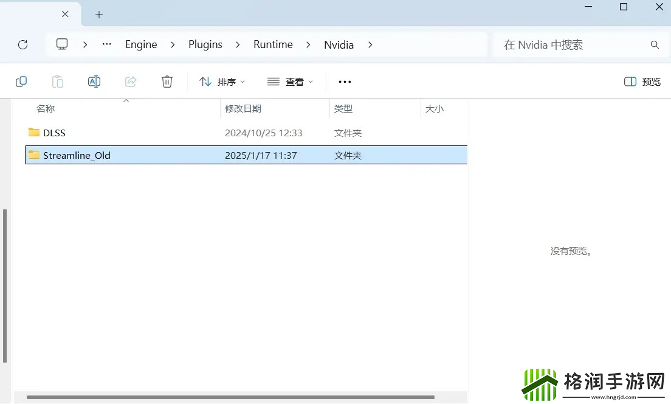Navigate to the Engine folder via breadcrumb
Screen dimensions: 671x404
click(141, 44)
